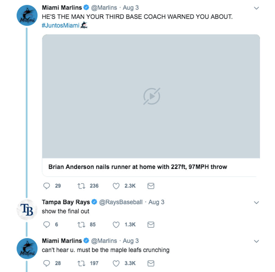The width and height of the screenshot is (275, 272).
Task: Open the #JuntosMiami hashtag
Action: point(61,25)
